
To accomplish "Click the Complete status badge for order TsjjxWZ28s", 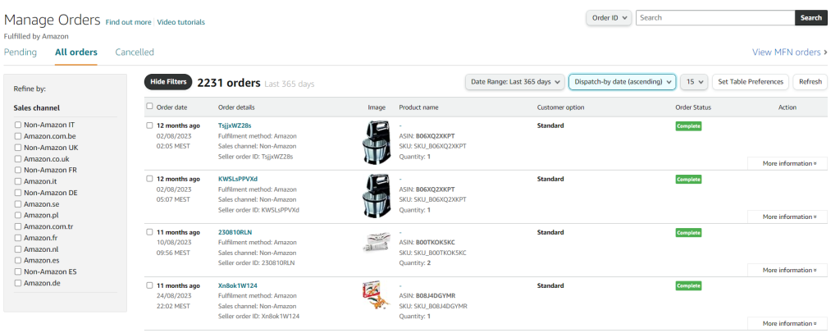I will (688, 125).
